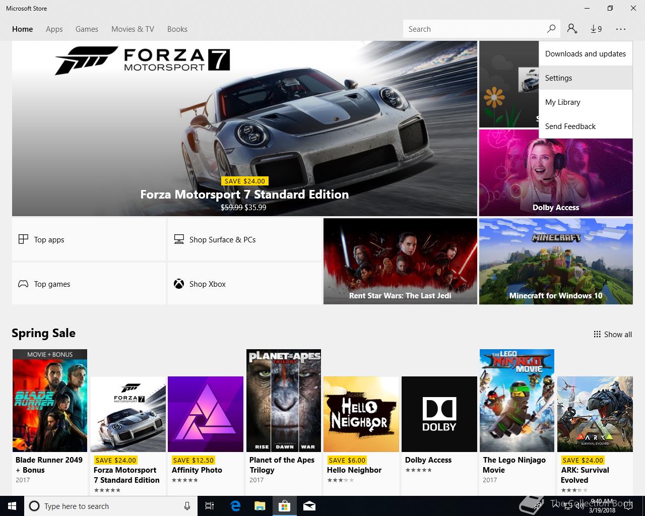Click the taskbar microphone icon
The image size is (645, 516).
187,506
